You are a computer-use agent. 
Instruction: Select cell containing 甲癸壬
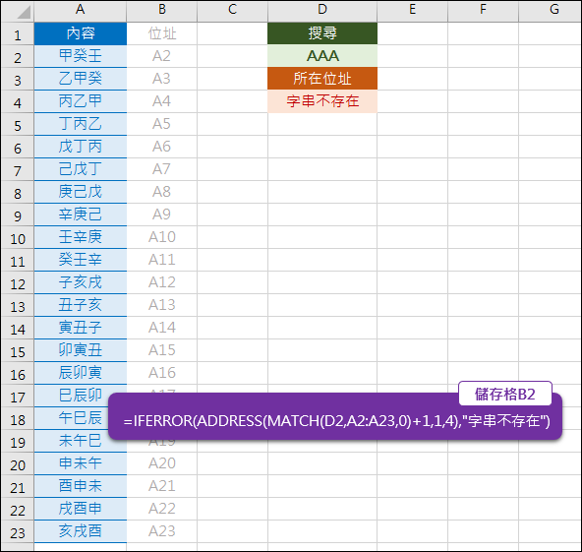[81, 56]
